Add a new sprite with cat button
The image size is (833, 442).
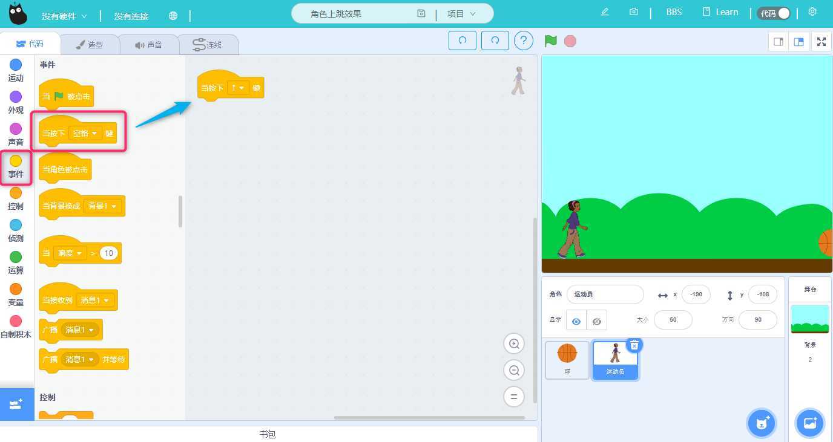click(762, 422)
